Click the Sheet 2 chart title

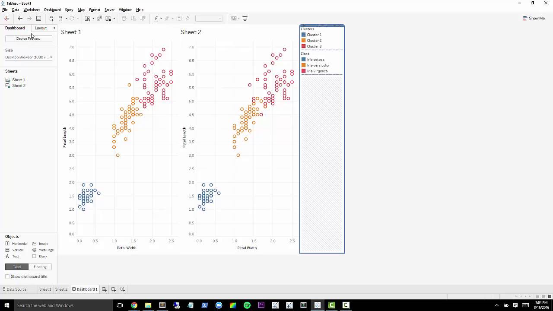[191, 32]
